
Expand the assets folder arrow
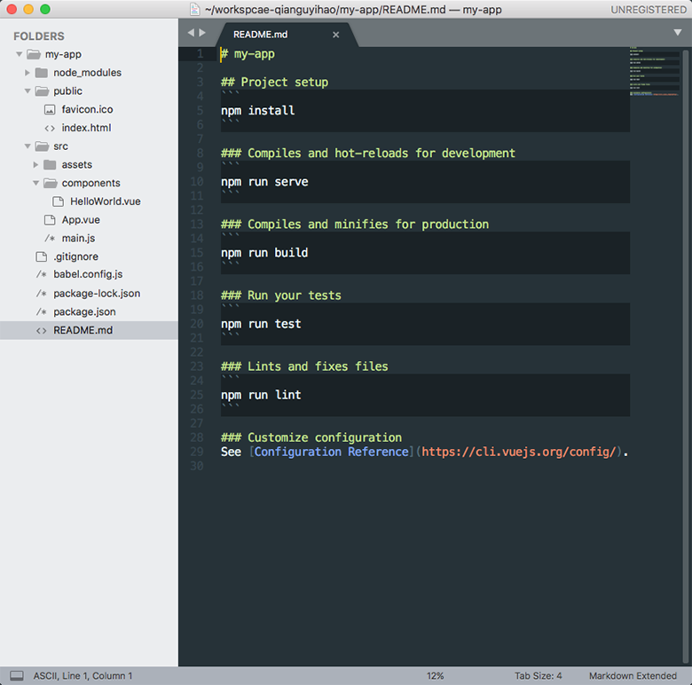[35, 165]
